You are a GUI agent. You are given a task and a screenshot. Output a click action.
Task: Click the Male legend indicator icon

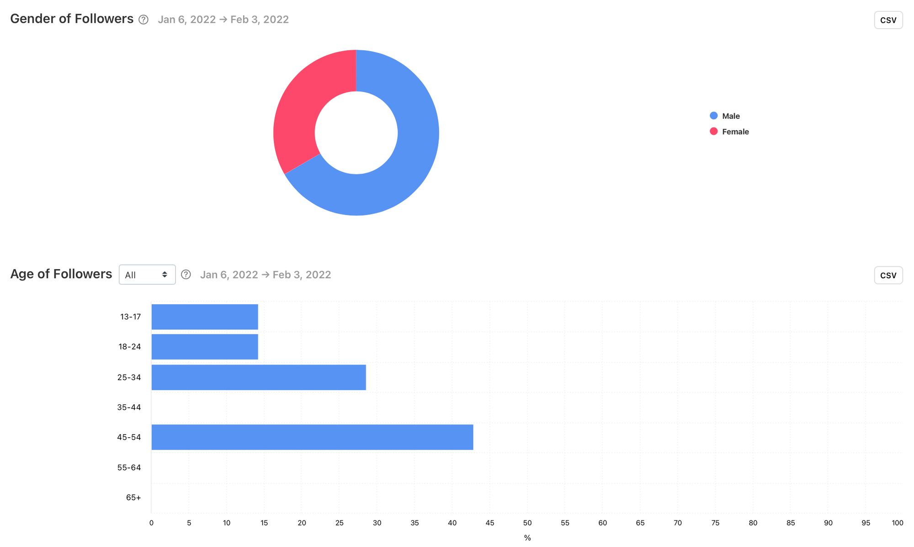point(712,116)
